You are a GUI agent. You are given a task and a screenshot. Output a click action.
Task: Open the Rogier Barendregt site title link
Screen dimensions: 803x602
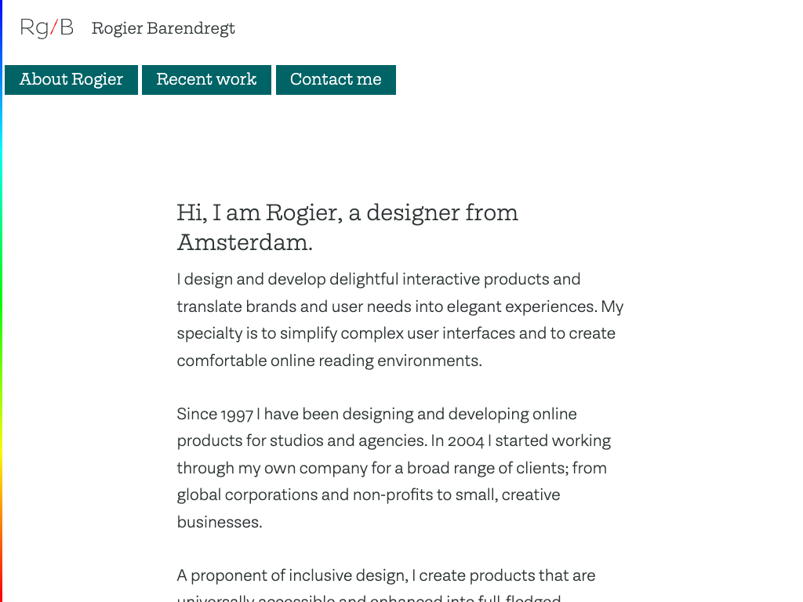coord(163,29)
